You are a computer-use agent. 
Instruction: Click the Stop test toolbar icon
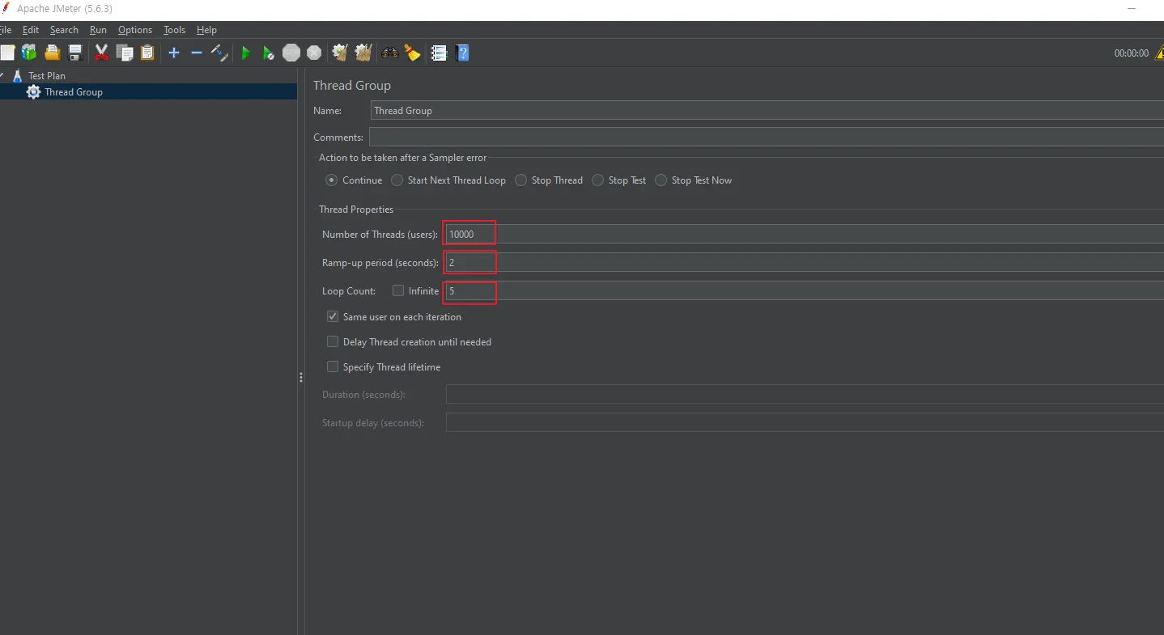pos(291,53)
